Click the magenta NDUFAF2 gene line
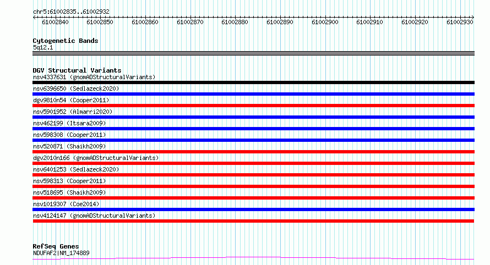Screen dimensions: 490x265 253,258
